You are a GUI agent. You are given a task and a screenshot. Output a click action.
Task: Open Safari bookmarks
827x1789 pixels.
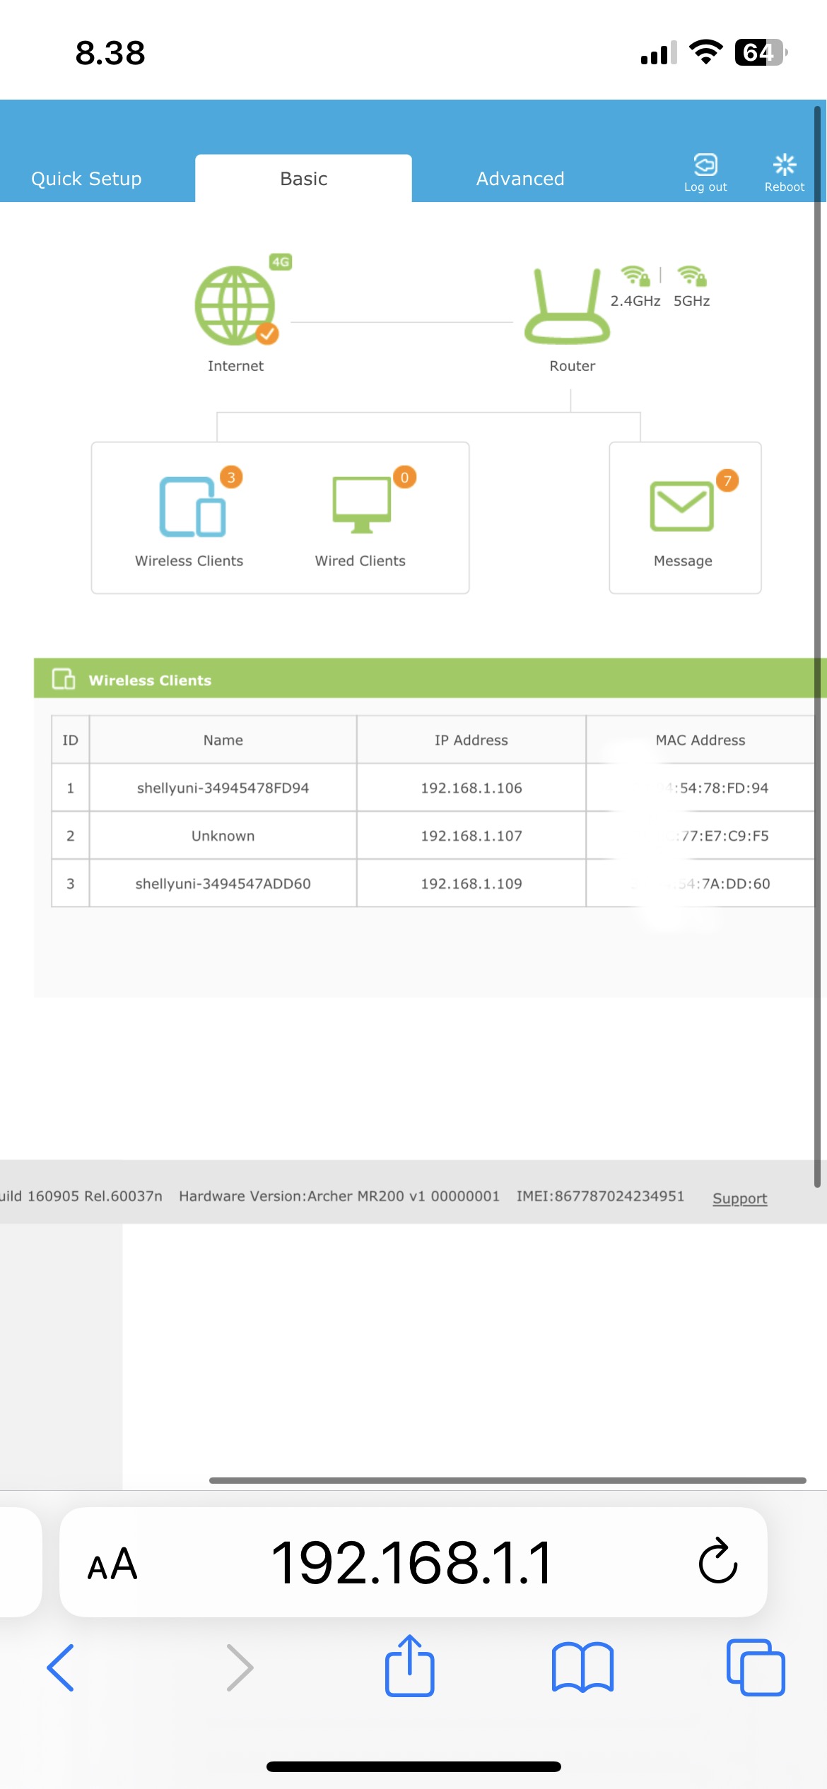point(582,1667)
